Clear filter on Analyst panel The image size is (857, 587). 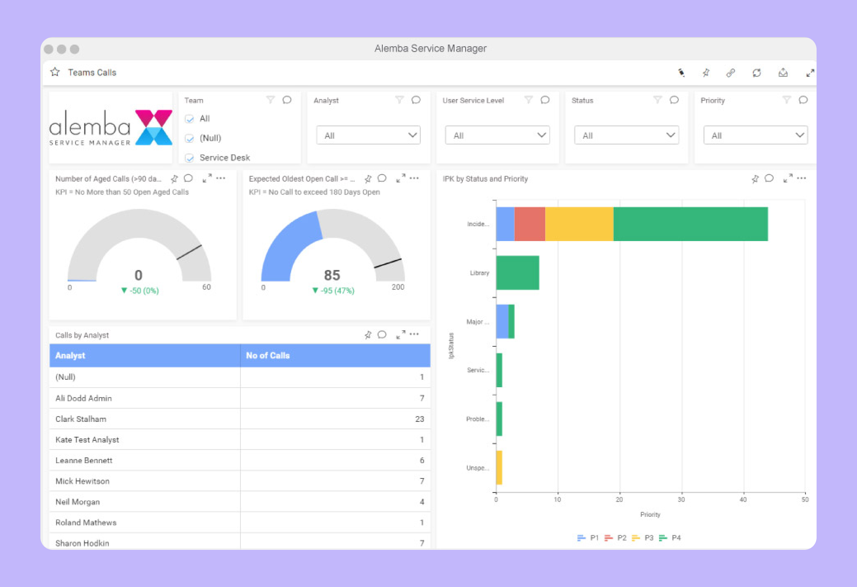[x=399, y=100]
